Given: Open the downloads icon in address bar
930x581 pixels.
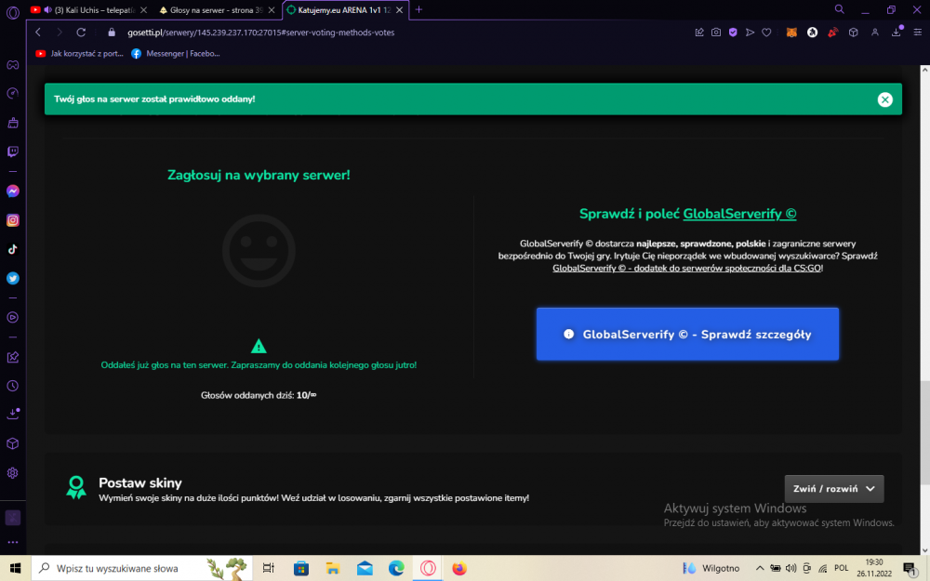Looking at the screenshot, I should 897,32.
